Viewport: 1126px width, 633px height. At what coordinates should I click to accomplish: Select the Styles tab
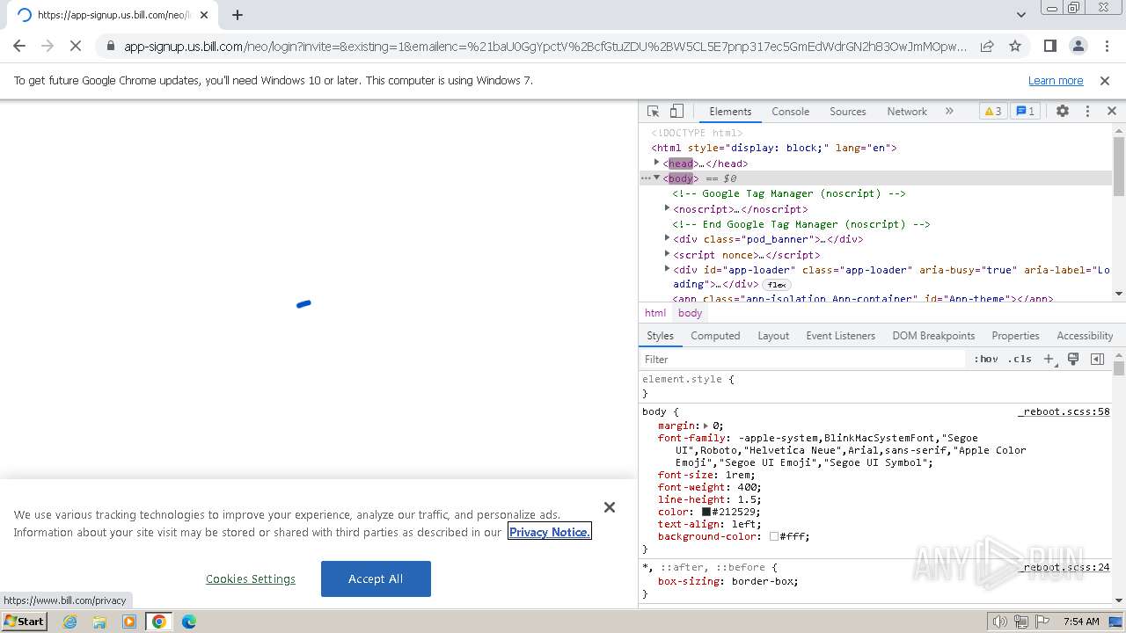(x=660, y=336)
